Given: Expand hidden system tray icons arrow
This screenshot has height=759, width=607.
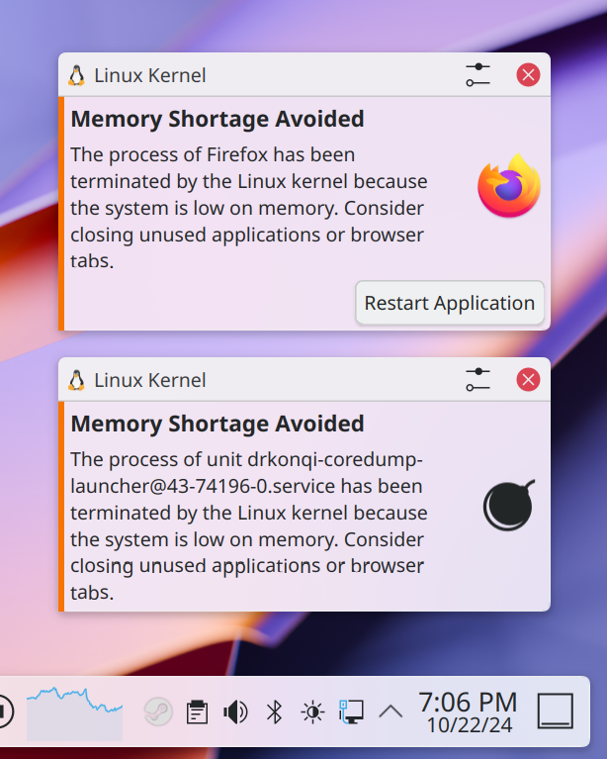Looking at the screenshot, I should pos(390,712).
